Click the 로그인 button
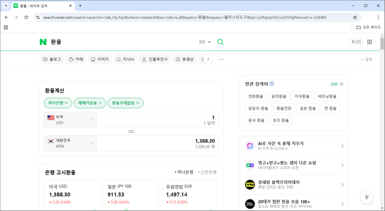Image resolution: width=385 pixels, height=211 pixels. pos(356,42)
